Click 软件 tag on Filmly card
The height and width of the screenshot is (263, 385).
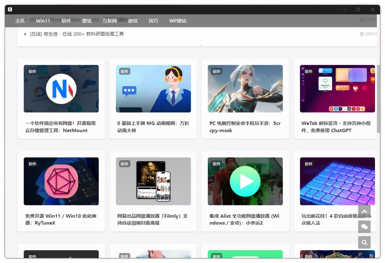124,164
